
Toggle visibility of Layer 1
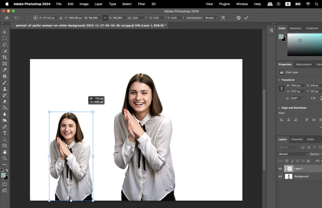[280, 168]
